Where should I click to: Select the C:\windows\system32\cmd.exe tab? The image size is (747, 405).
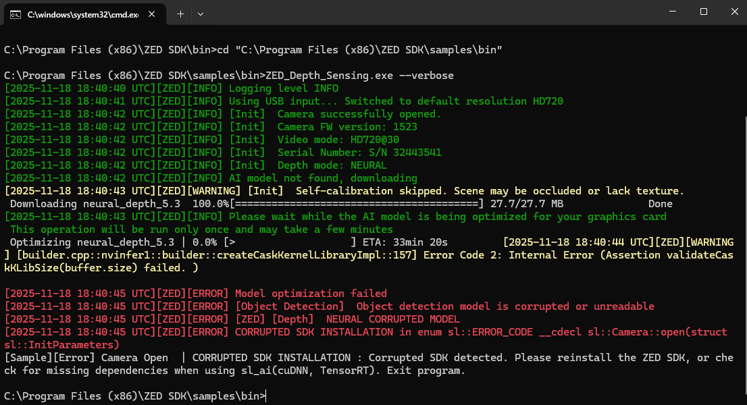point(82,13)
